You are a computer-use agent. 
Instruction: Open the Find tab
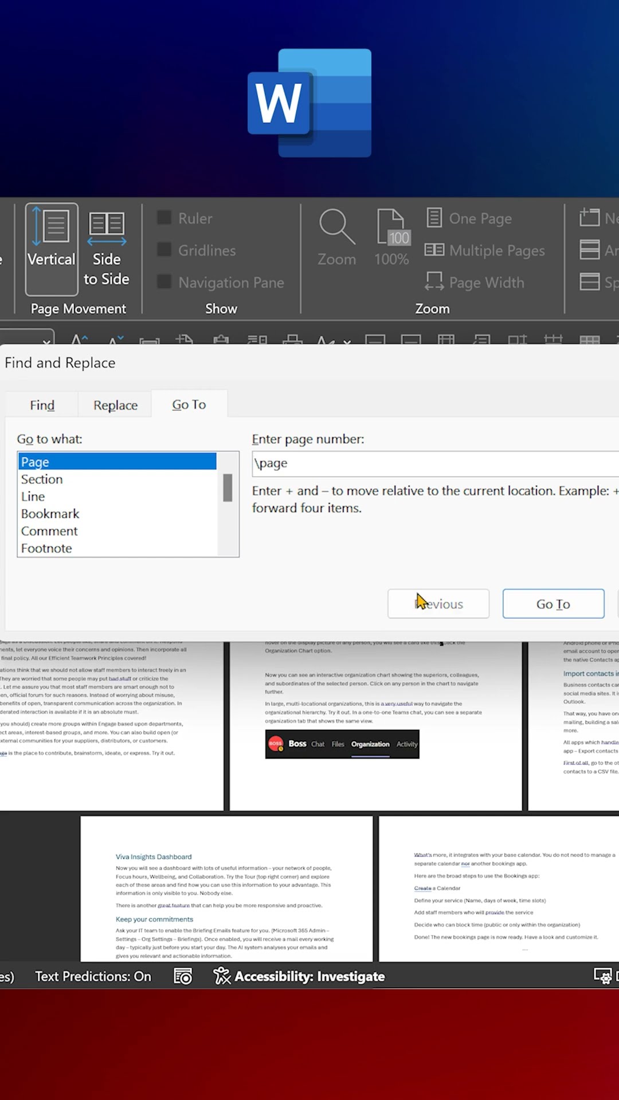pyautogui.click(x=42, y=405)
